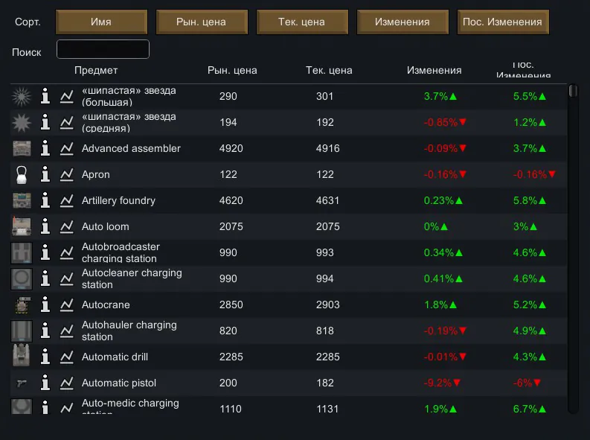Show graph for Autohauler charging station
Screen dimensions: 590x440
coord(67,331)
